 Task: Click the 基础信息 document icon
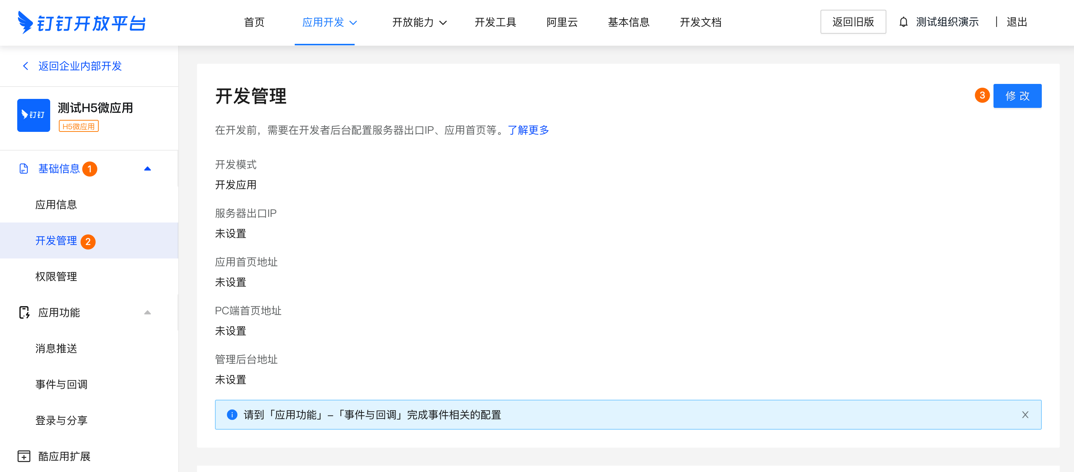[24, 169]
